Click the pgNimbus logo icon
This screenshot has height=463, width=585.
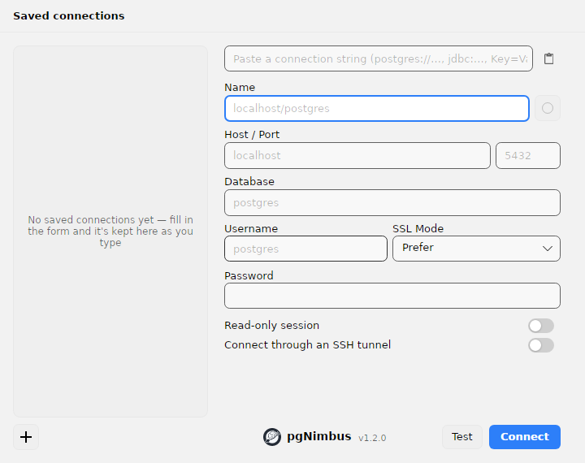[272, 437]
